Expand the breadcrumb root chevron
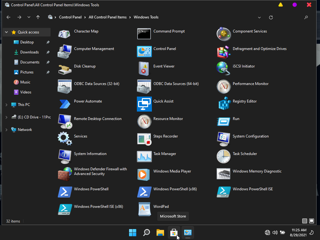The height and width of the screenshot is (240, 320). click(55, 17)
